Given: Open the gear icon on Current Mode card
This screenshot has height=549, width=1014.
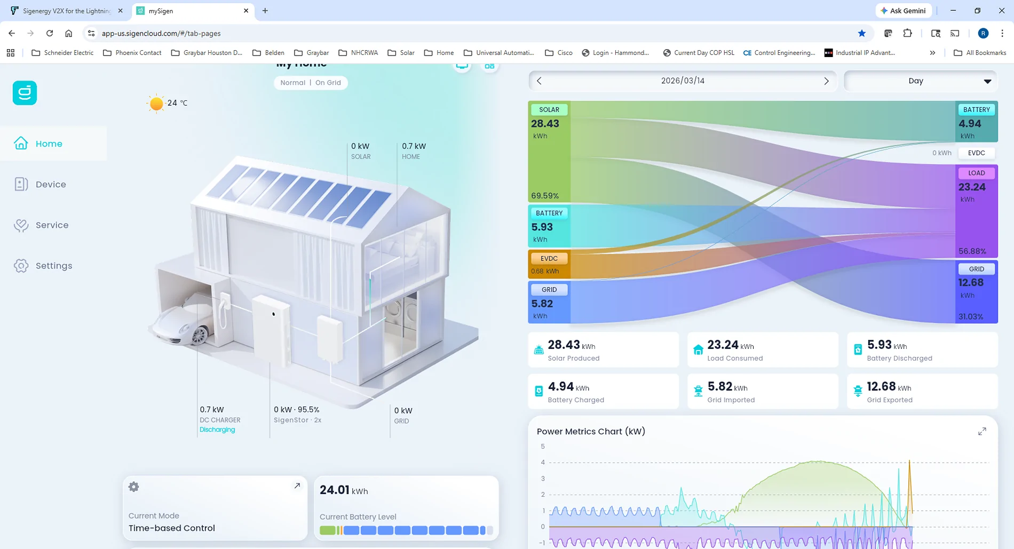Looking at the screenshot, I should click(134, 487).
